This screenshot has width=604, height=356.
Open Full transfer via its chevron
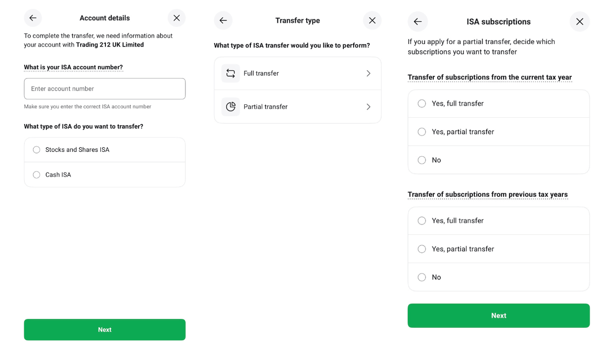[368, 73]
